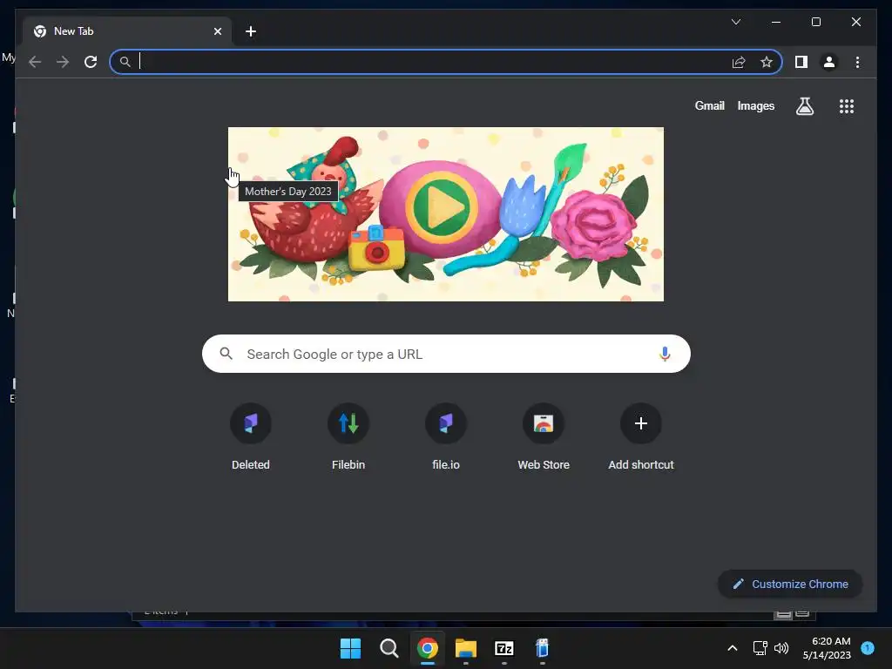Click the magnifier icon in Google search box
Viewport: 892px width, 669px height.
tap(226, 354)
